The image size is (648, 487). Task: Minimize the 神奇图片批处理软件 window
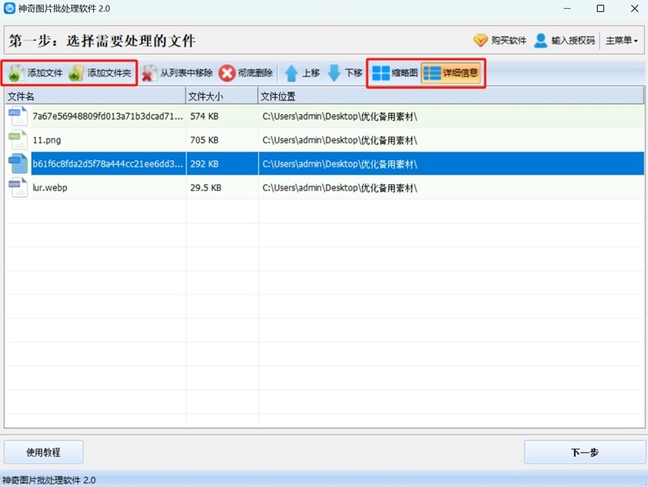pos(567,8)
